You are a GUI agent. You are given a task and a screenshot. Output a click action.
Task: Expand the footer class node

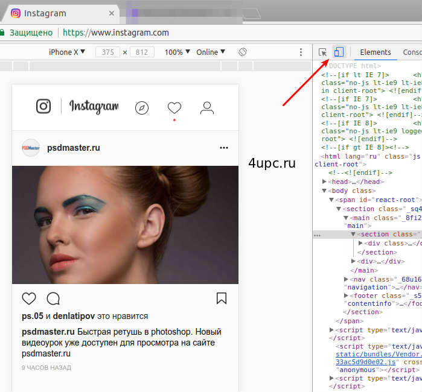346,296
